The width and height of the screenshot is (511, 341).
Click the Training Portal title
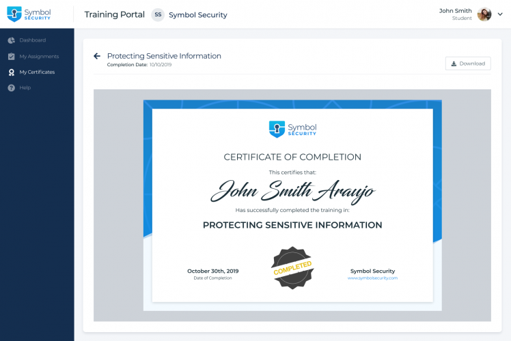[x=114, y=14]
